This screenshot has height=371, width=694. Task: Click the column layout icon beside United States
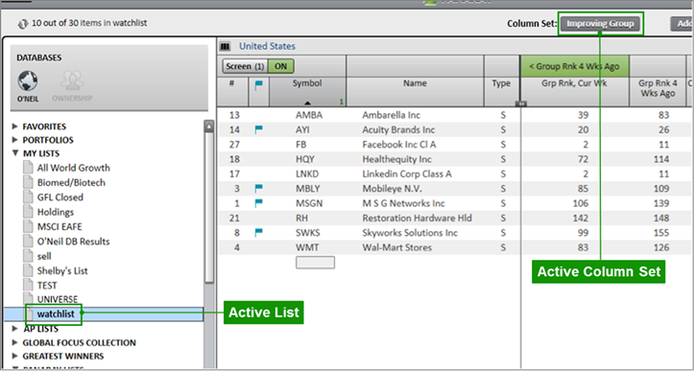tap(226, 46)
